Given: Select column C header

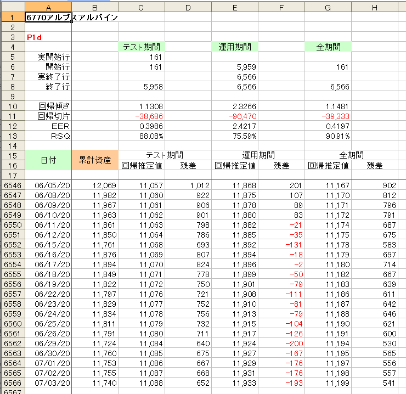Looking at the screenshot, I should [x=142, y=8].
